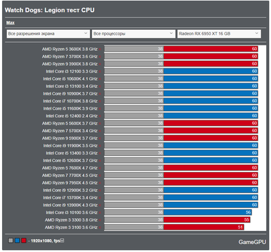The image size is (271, 252).
Task: Click red x beside Intel Core i3 10100
Action: (100, 213)
